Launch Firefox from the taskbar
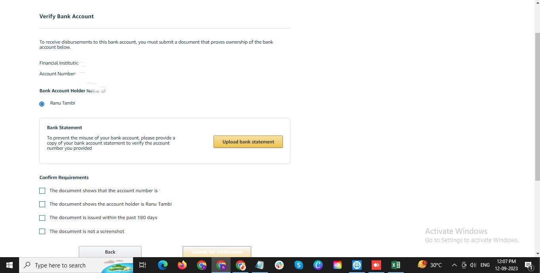Image resolution: width=540 pixels, height=273 pixels. click(182, 265)
